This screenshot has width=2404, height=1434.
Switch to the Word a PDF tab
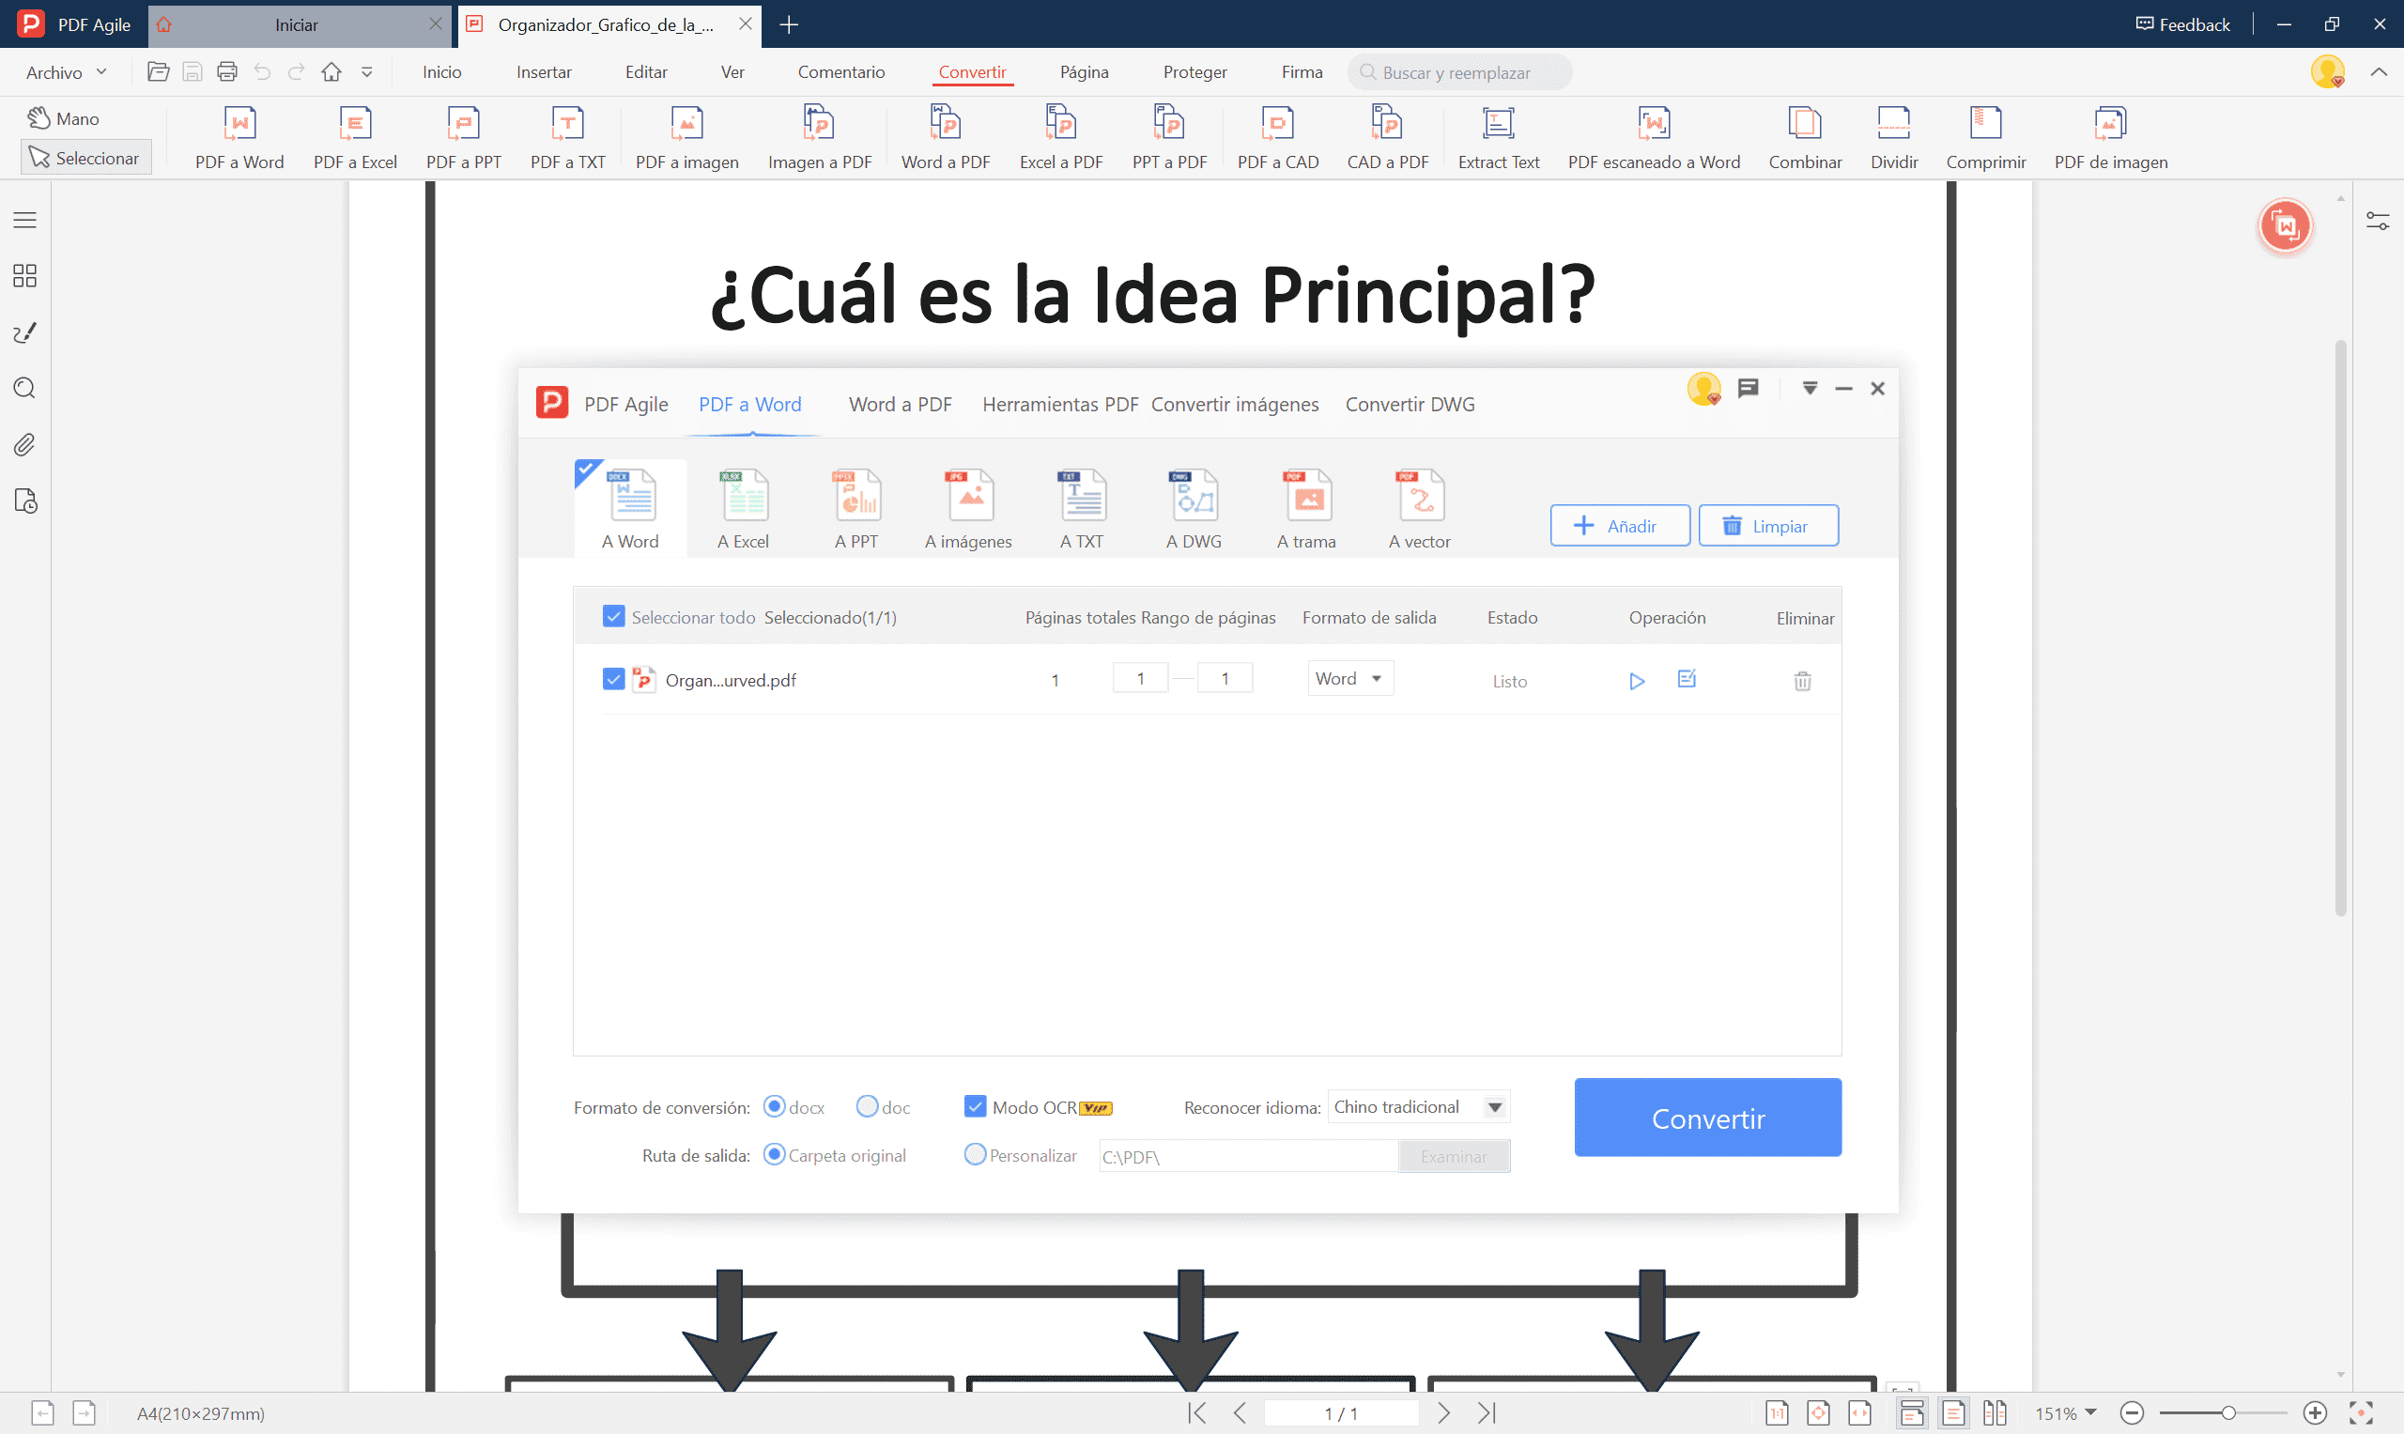pos(899,404)
